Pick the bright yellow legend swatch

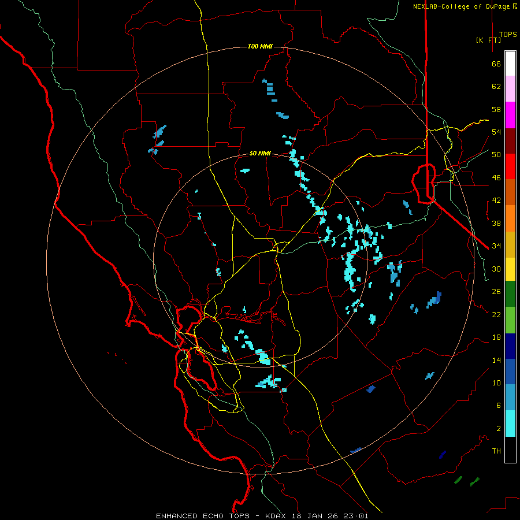(510, 269)
